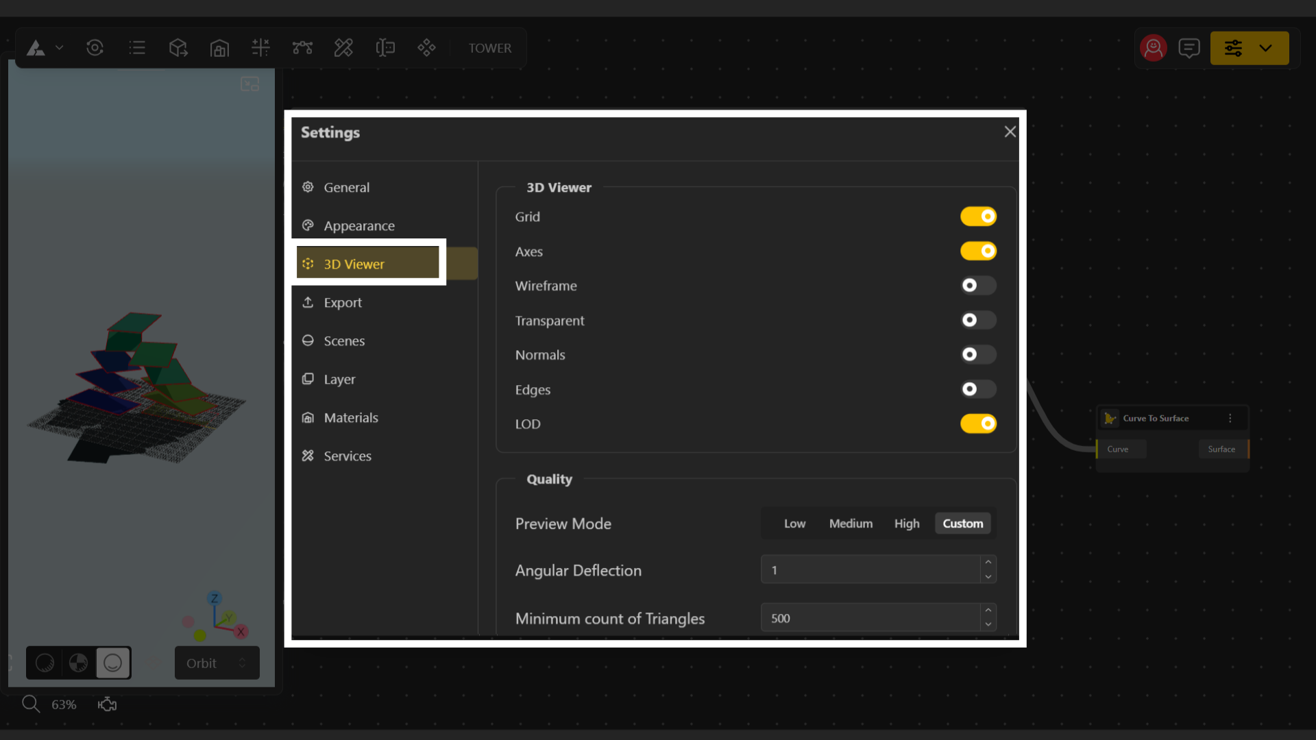1316x740 pixels.
Task: Select the High preview mode
Action: [x=907, y=523]
